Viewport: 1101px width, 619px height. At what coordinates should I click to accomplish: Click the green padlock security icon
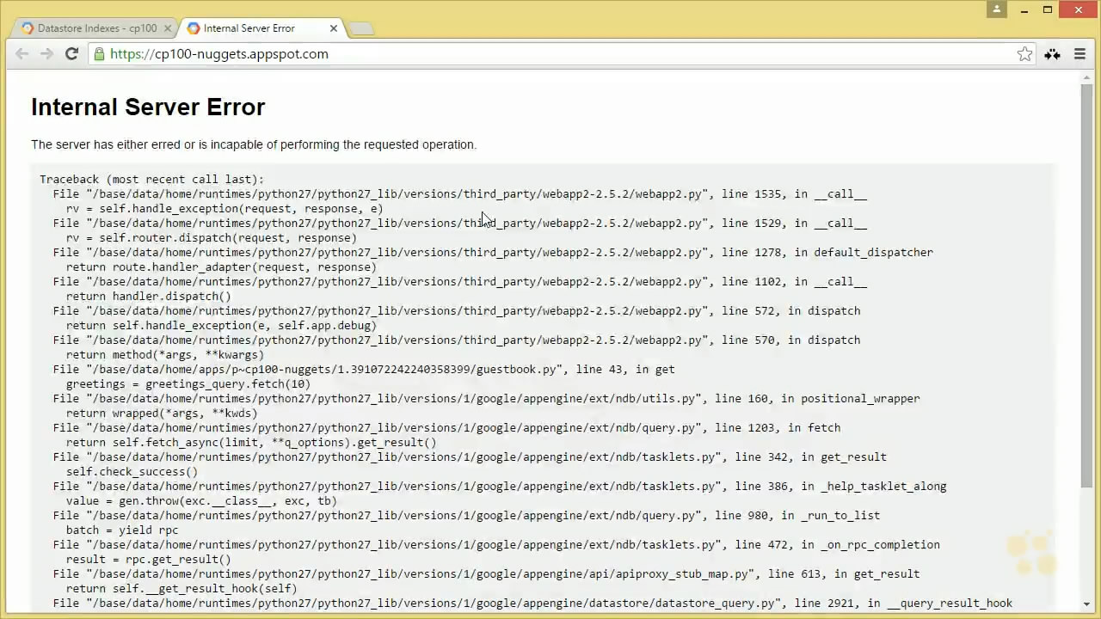[x=100, y=54]
